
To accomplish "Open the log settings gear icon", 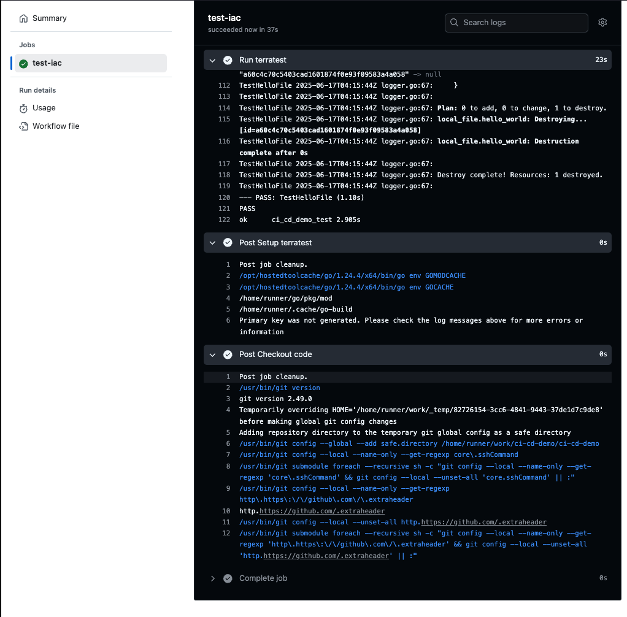I will coord(602,23).
